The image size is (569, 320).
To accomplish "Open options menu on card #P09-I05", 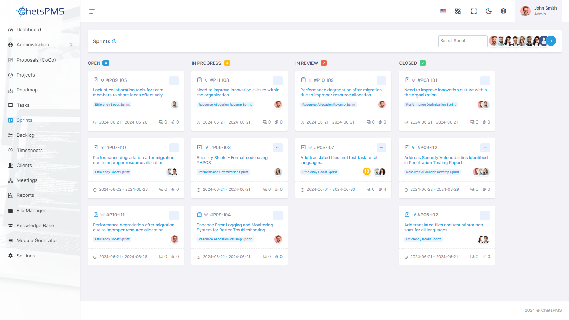I will [x=174, y=80].
